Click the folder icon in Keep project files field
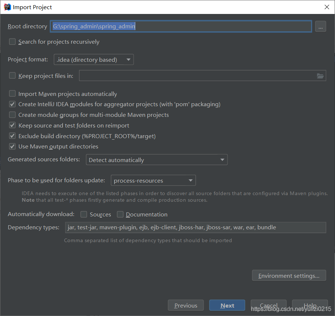The image size is (335, 316). pos(320,76)
